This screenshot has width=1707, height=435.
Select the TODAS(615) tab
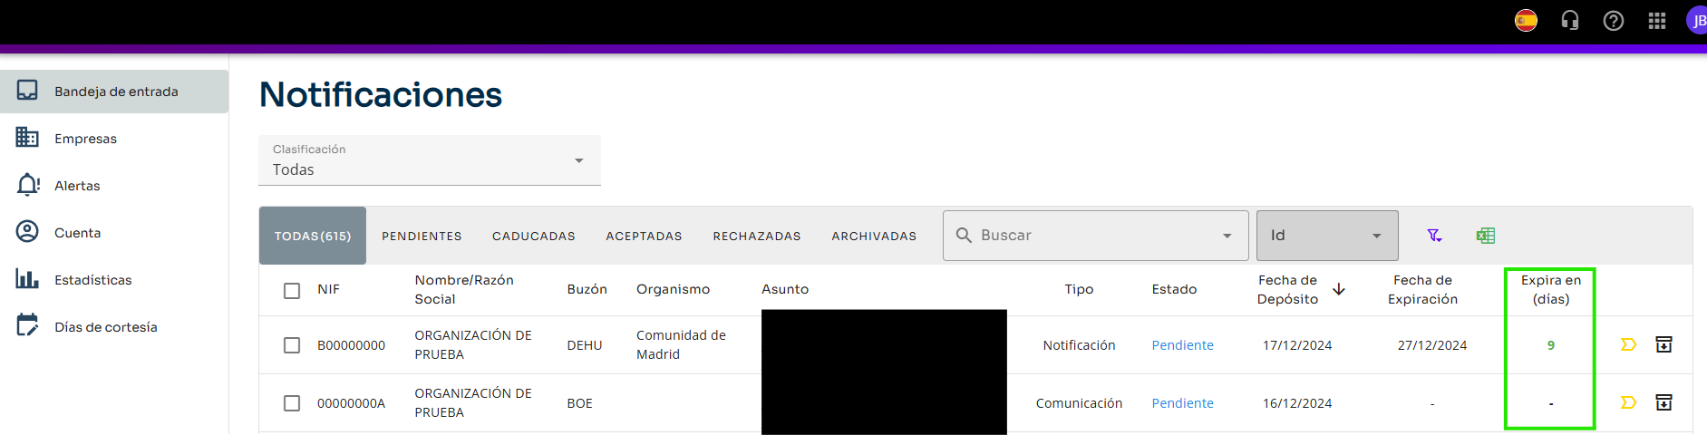pyautogui.click(x=313, y=236)
